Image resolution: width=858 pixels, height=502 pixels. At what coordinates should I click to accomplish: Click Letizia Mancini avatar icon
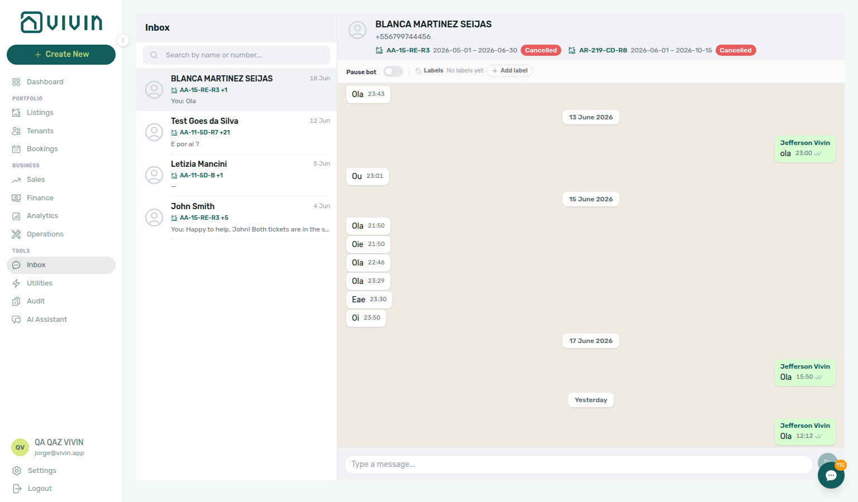point(154,175)
